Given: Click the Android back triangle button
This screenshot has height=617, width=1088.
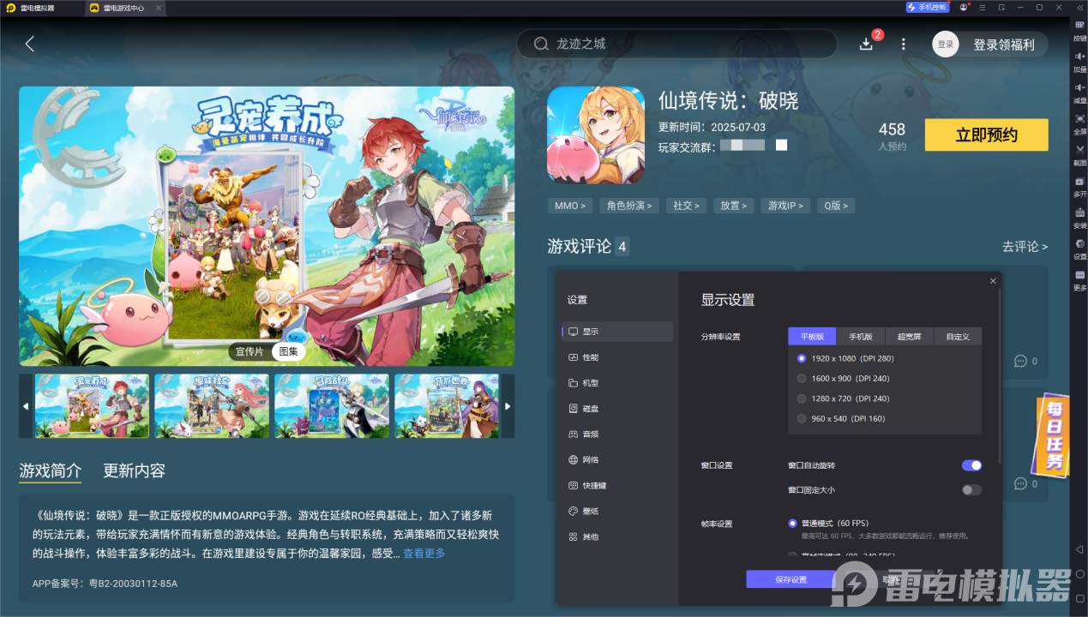Looking at the screenshot, I should coord(1079,549).
